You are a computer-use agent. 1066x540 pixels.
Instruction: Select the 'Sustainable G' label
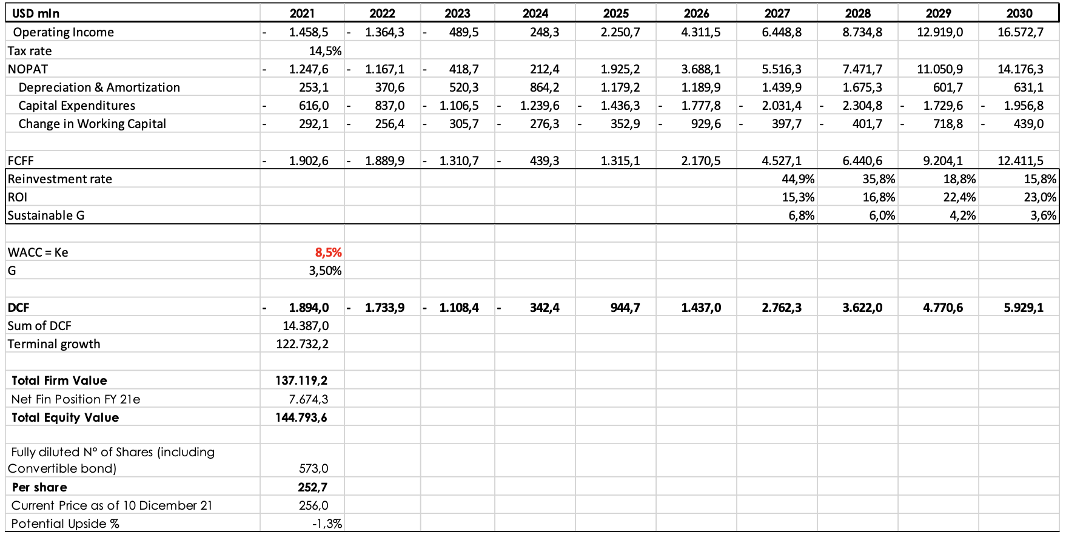click(x=46, y=215)
